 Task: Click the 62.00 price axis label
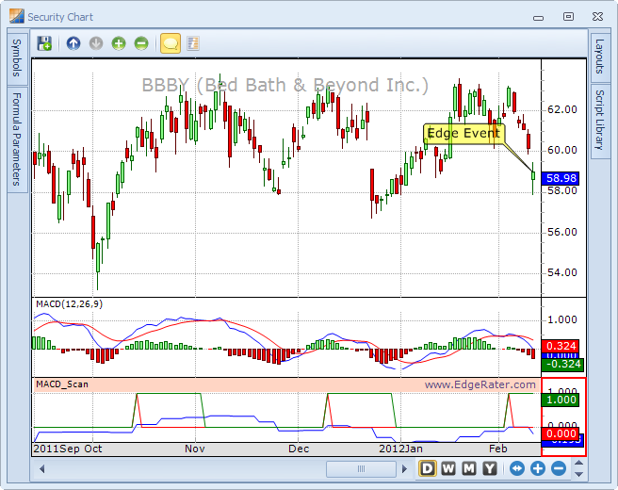(562, 109)
